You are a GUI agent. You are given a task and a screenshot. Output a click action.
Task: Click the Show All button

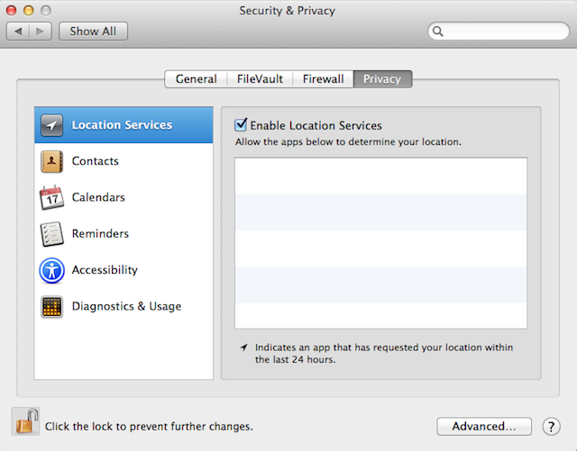[x=93, y=32]
